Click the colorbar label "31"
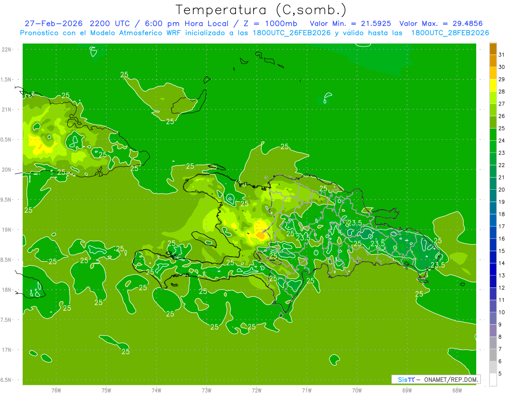513x396 pixels. click(502, 55)
